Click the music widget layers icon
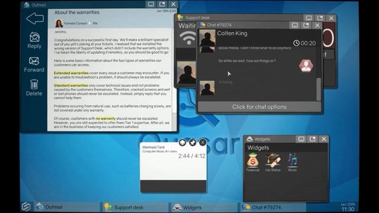The height and width of the screenshot is (213, 379). [182, 143]
